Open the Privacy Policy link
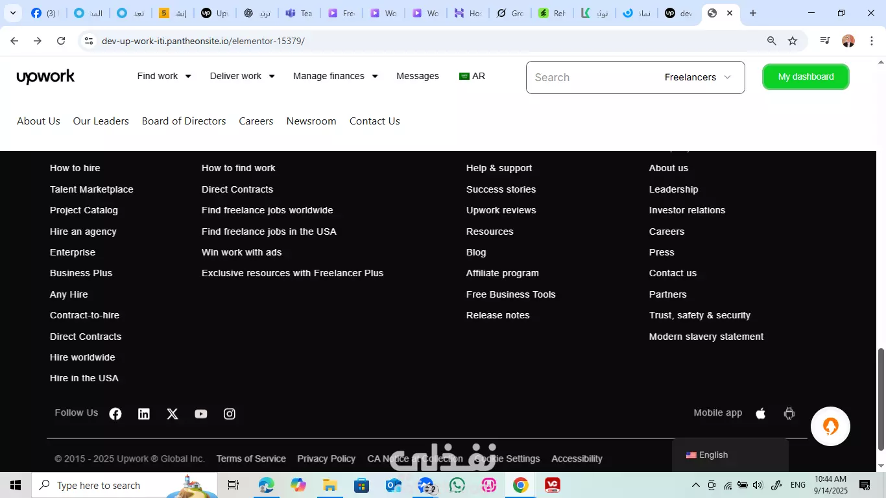 [326, 458]
